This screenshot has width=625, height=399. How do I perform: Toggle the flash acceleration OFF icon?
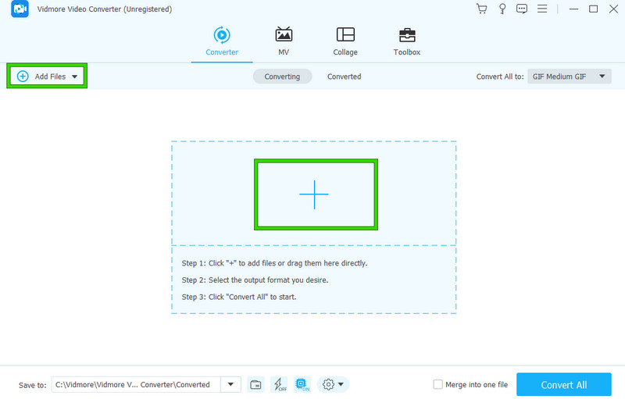pyautogui.click(x=279, y=384)
